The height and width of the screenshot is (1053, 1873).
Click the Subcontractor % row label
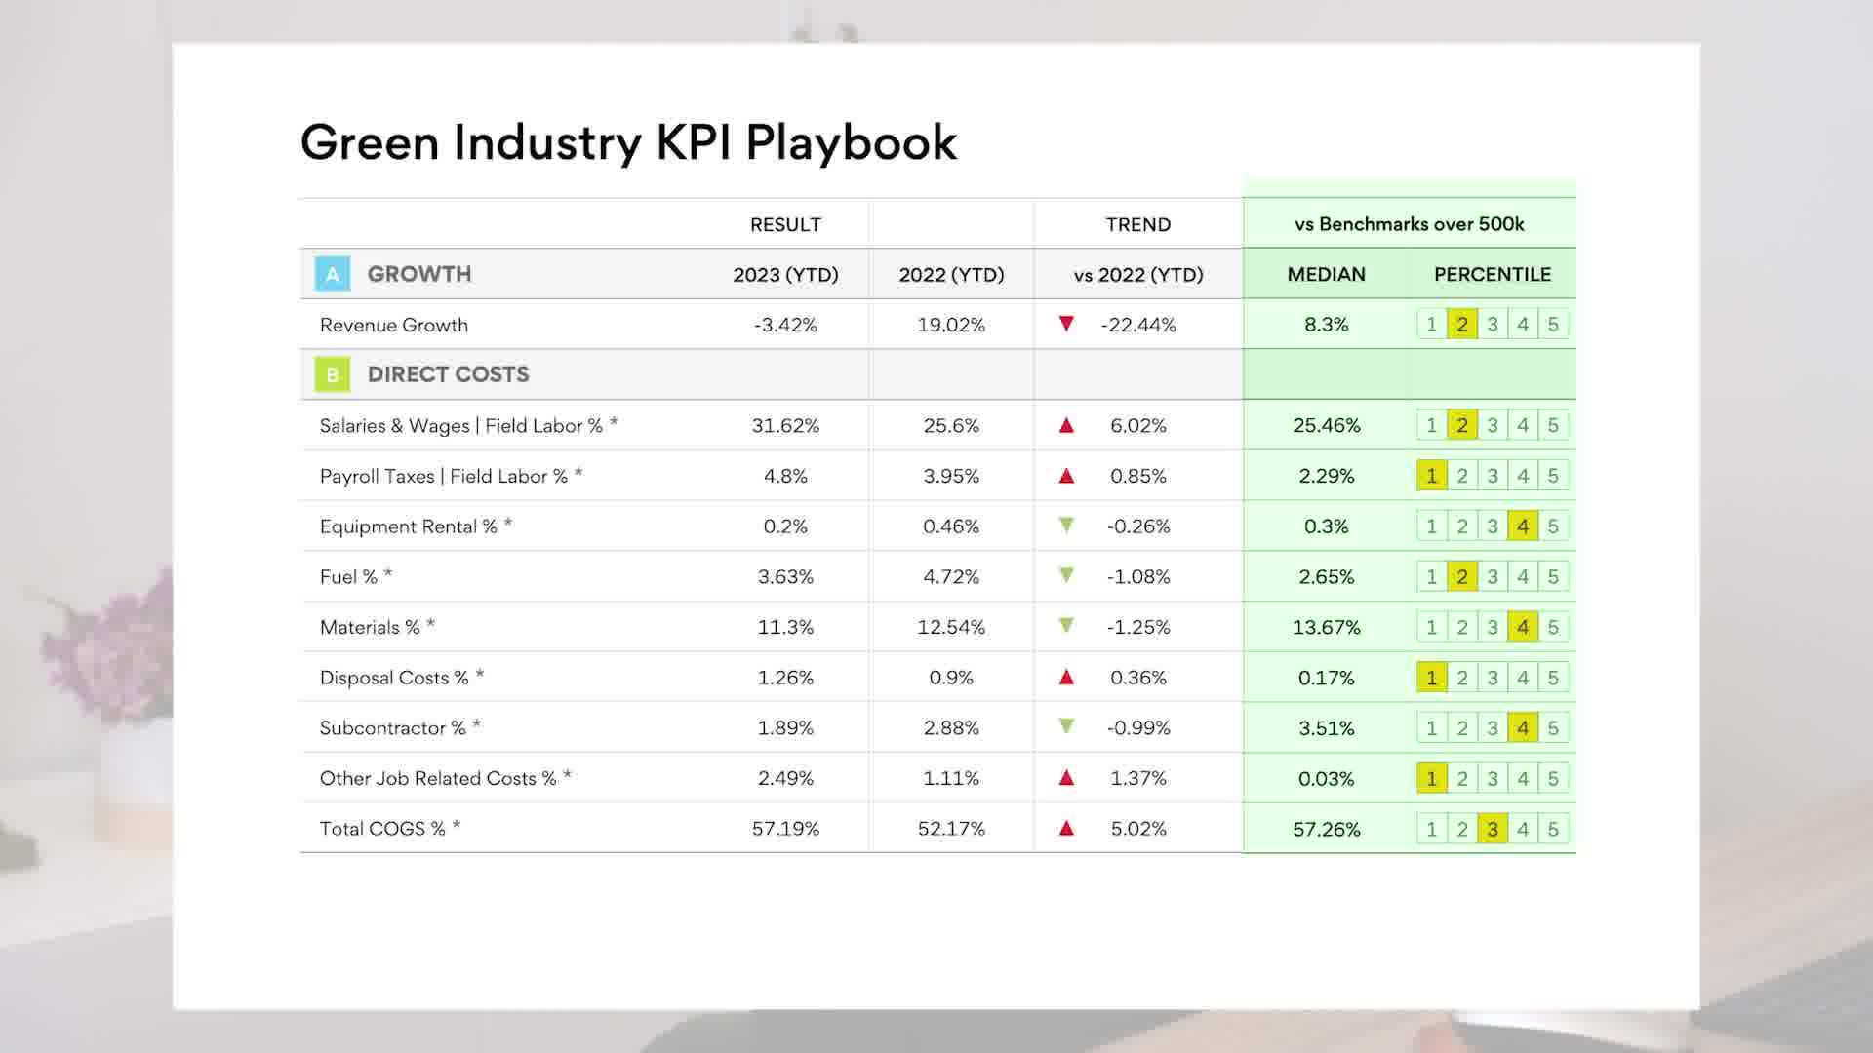[x=393, y=728]
